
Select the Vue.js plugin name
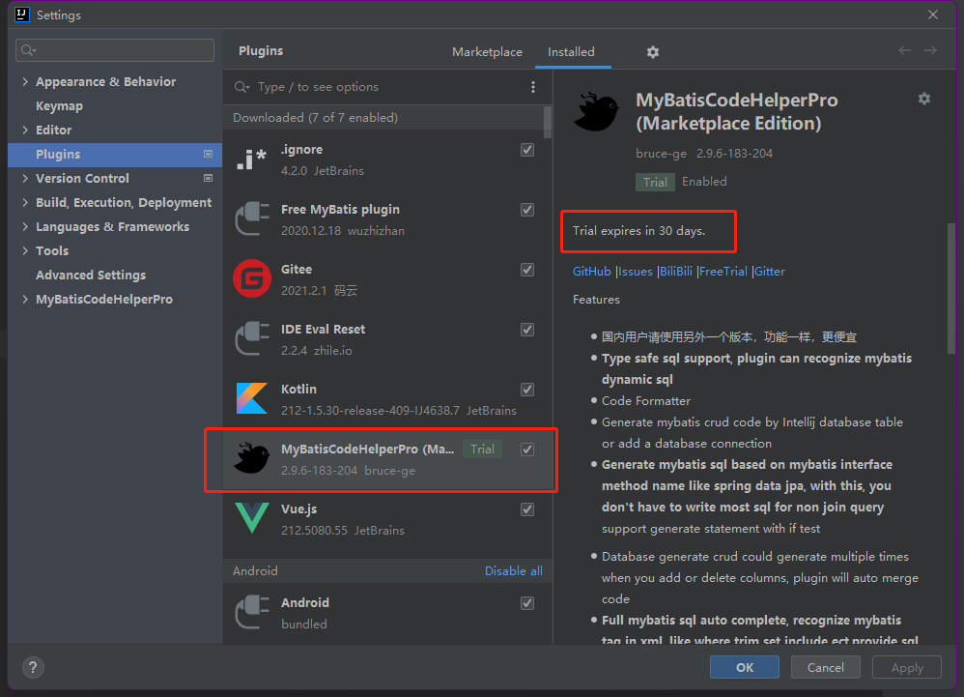[298, 508]
